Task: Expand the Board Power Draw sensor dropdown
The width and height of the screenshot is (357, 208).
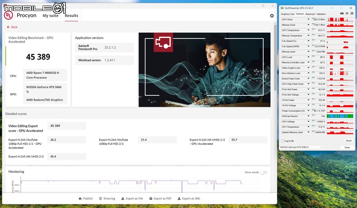Action: coord(308,79)
